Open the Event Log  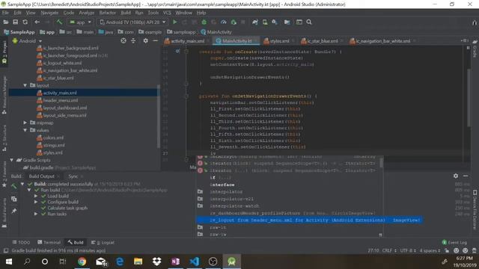pyautogui.click(x=454, y=242)
